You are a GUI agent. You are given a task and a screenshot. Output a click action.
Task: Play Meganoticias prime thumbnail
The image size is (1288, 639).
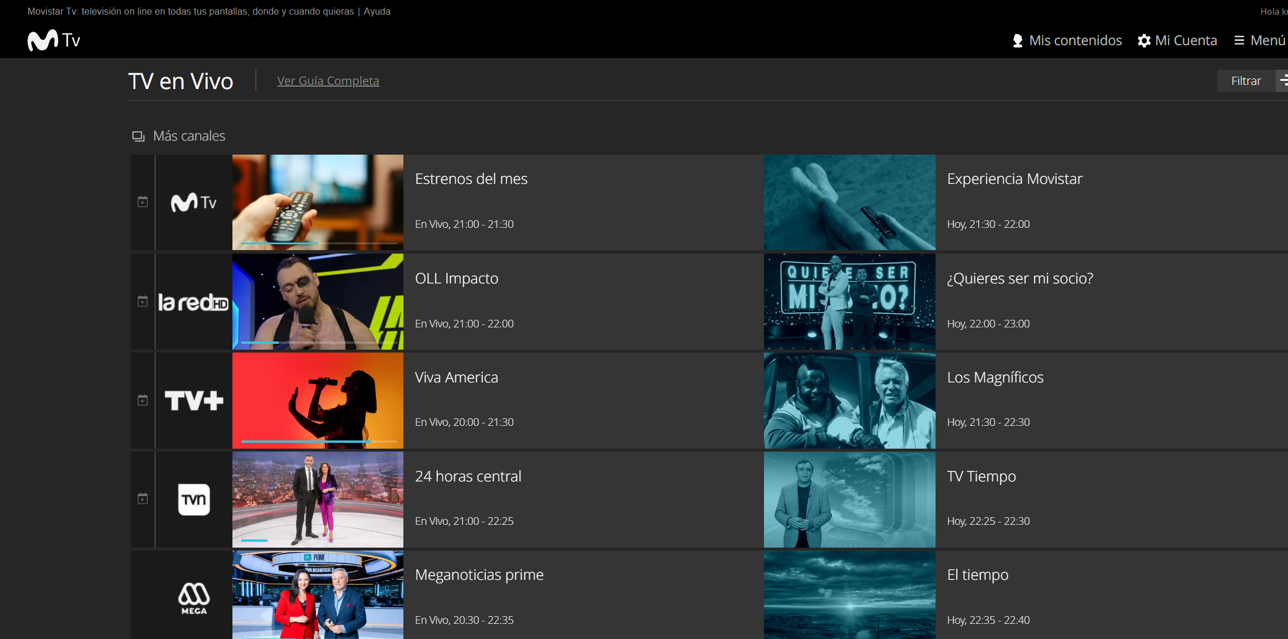pos(318,594)
